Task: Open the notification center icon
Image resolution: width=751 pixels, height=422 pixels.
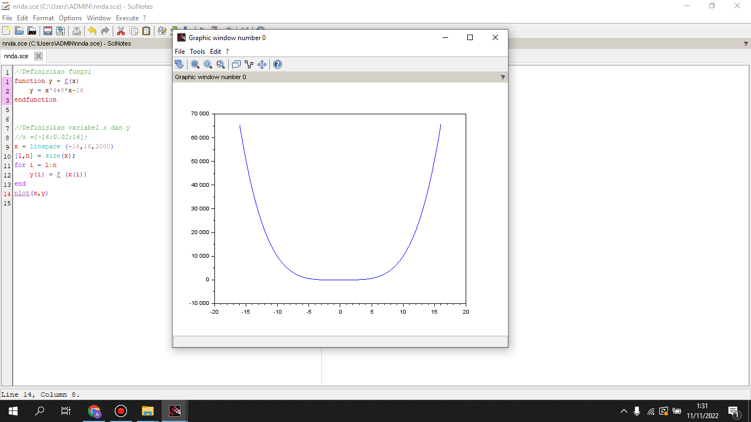Action: [x=733, y=411]
